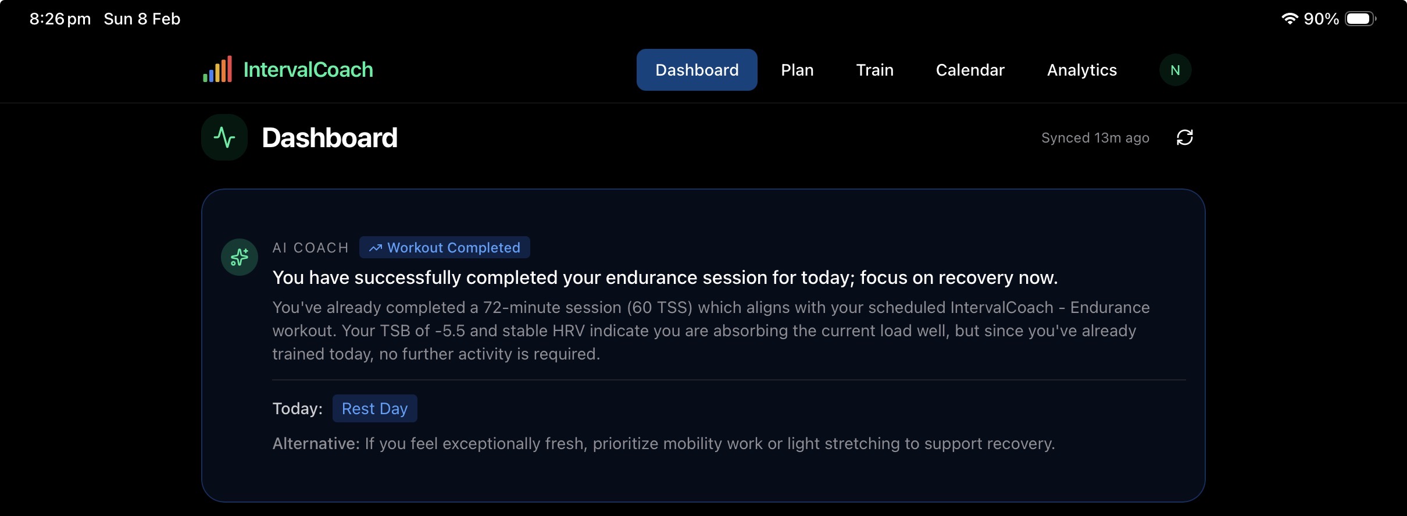Image resolution: width=1407 pixels, height=516 pixels.
Task: Open the Plan tab
Action: pos(797,70)
